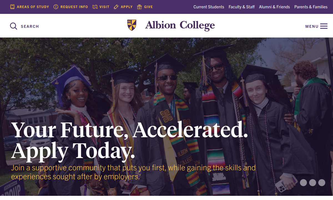Click the Give gift icon
This screenshot has width=333, height=200.
coord(139,7)
